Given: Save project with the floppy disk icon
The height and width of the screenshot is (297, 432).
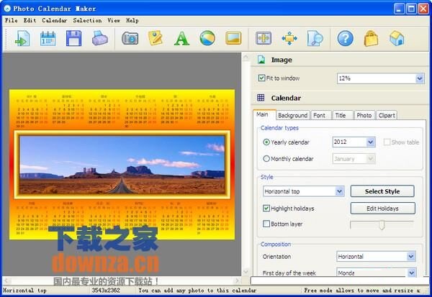Looking at the screenshot, I should pyautogui.click(x=73, y=39).
